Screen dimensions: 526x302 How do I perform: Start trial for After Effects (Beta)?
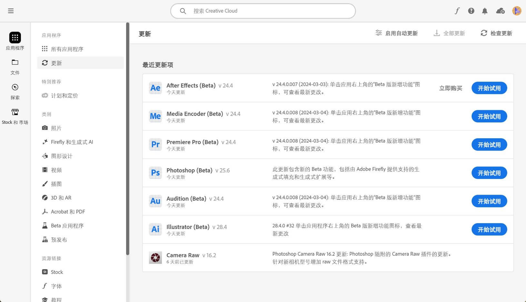pos(489,88)
